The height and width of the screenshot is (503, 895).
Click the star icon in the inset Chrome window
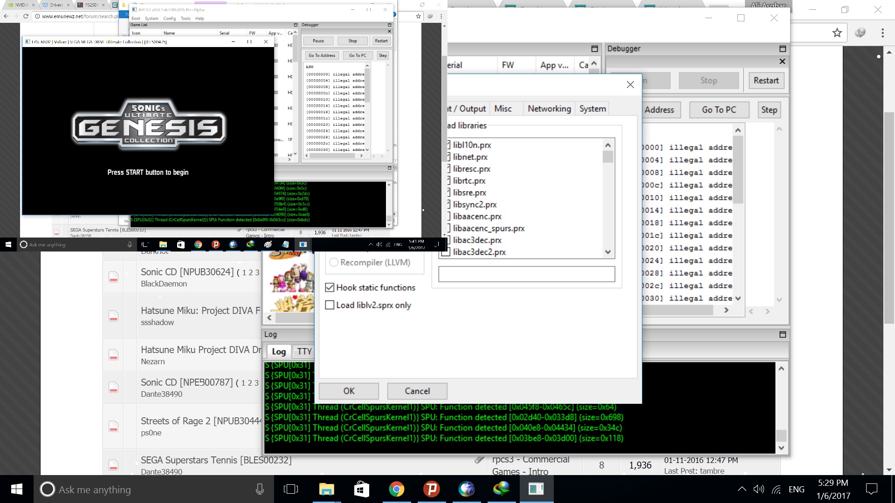[x=419, y=16]
